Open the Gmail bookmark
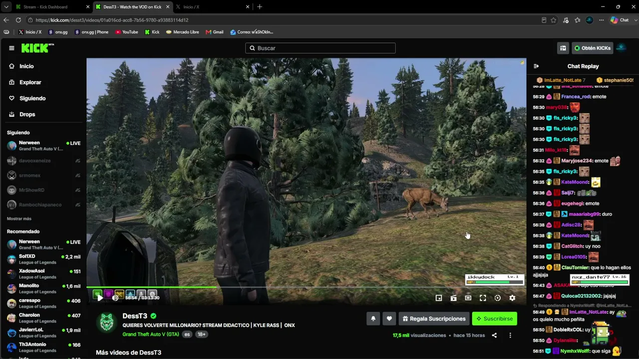639x359 pixels. (x=215, y=32)
